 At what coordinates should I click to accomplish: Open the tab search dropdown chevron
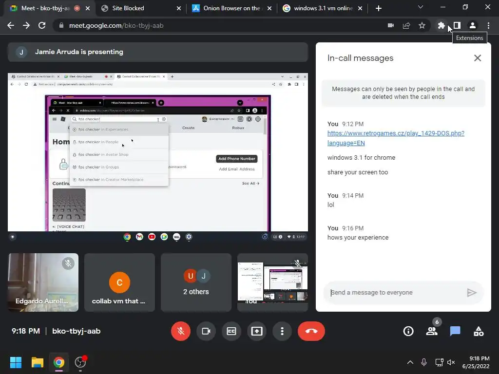point(421,7)
